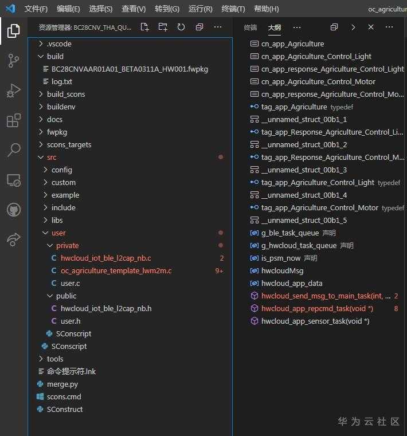Open explorer More Actions ellipsis menu
The image size is (407, 436).
click(x=218, y=27)
